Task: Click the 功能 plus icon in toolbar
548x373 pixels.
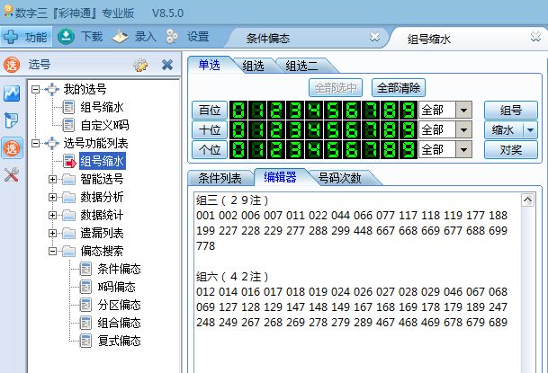Action: [x=12, y=37]
